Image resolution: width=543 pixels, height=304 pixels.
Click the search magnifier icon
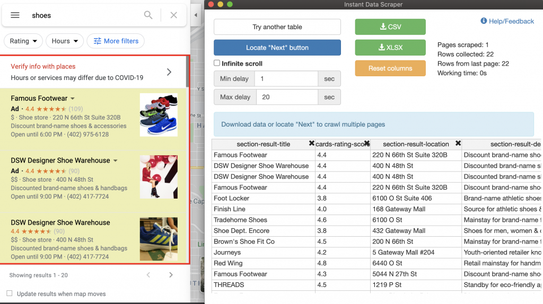click(148, 15)
